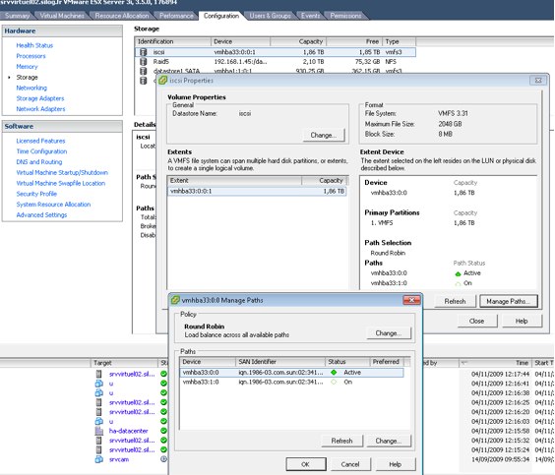Open the Advanced Settings link
This screenshot has height=475, width=555.
(41, 215)
